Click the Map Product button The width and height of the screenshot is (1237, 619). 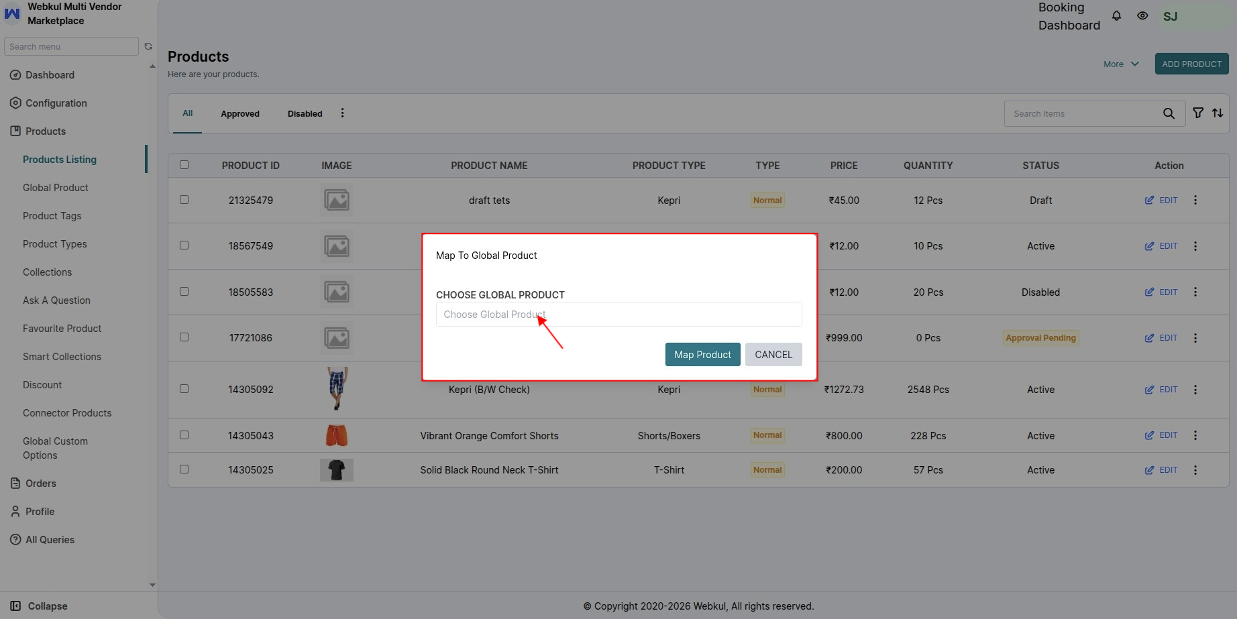703,355
